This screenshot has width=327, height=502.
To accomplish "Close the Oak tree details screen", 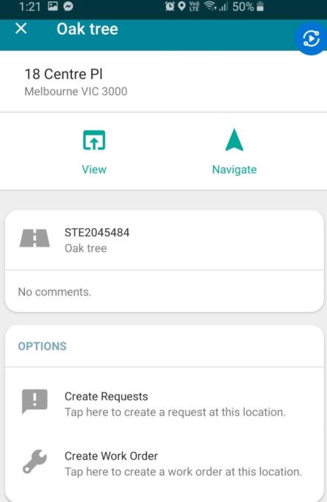I will (21, 29).
